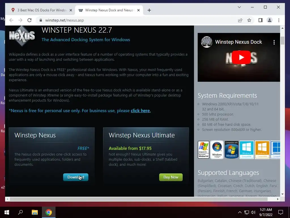Bookmark this page with the star icon
290x218 pixels.
click(x=249, y=20)
